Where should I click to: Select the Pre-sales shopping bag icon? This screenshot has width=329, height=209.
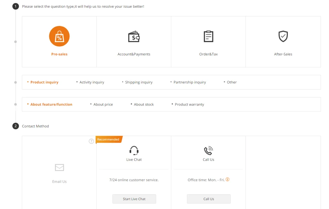pos(59,36)
